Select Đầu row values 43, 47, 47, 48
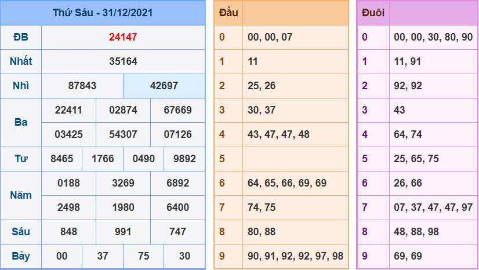This screenshot has height=270, width=479. [x=278, y=134]
